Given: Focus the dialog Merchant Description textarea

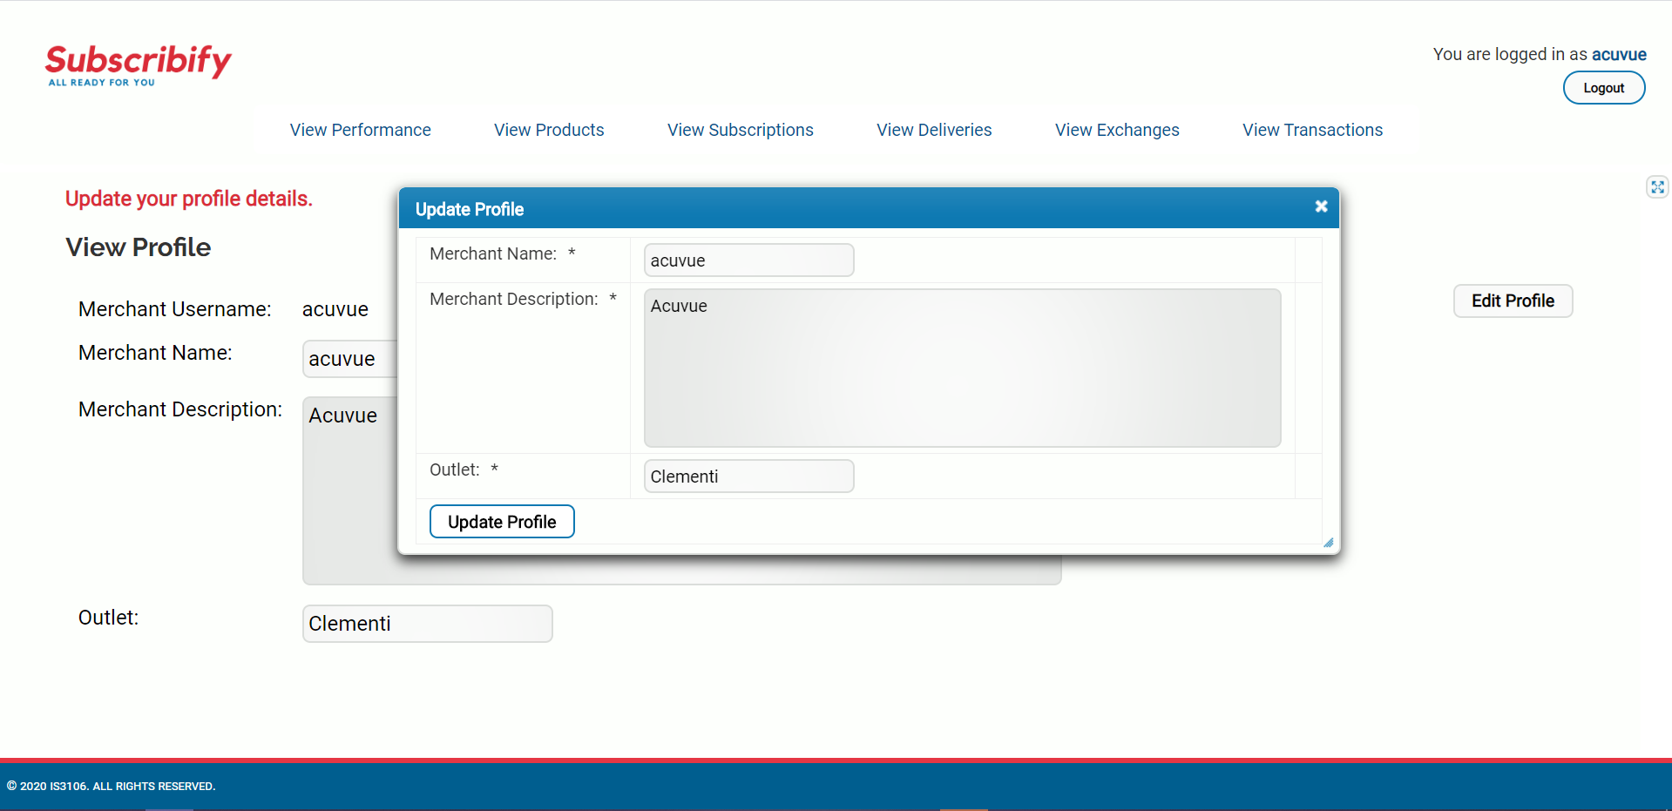Looking at the screenshot, I should 962,368.
